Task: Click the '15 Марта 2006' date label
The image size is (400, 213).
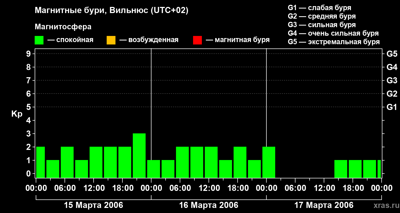Action: (x=94, y=205)
